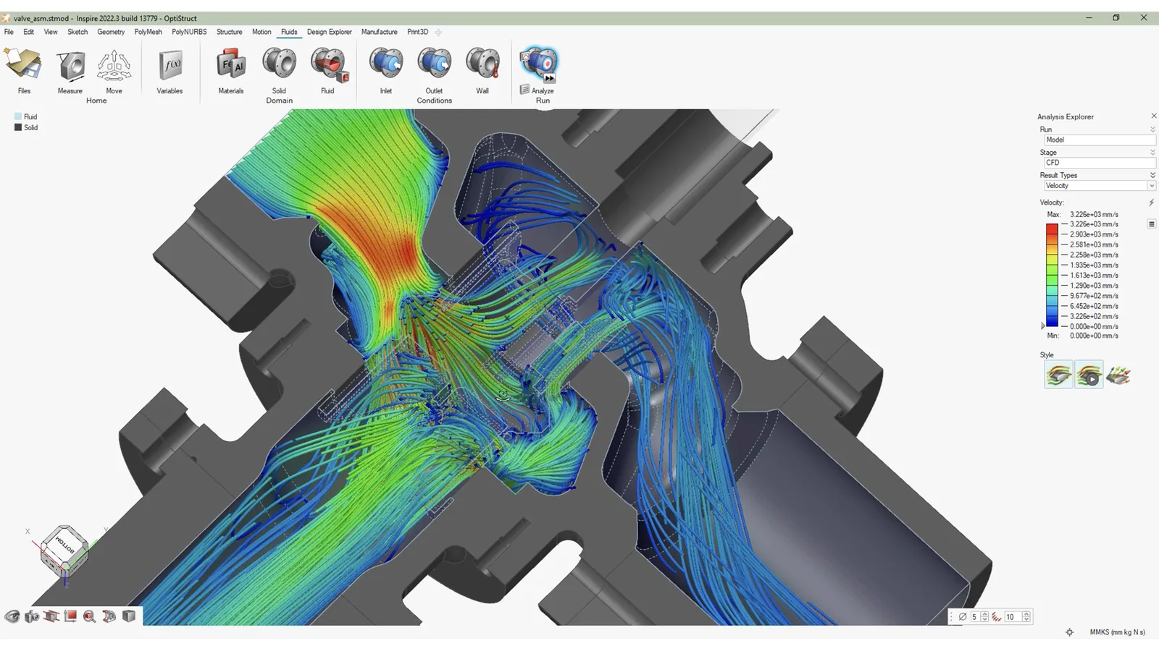Image resolution: width=1159 pixels, height=651 pixels.
Task: Open the legend options list button
Action: pos(1152,224)
